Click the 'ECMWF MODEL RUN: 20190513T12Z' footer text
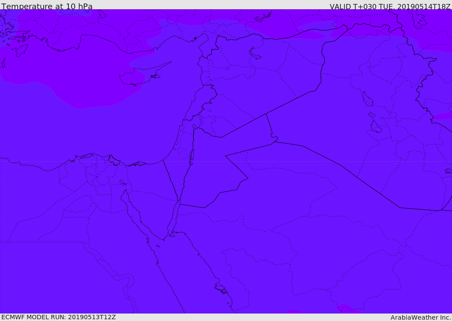This screenshot has width=452, height=321. point(59,317)
